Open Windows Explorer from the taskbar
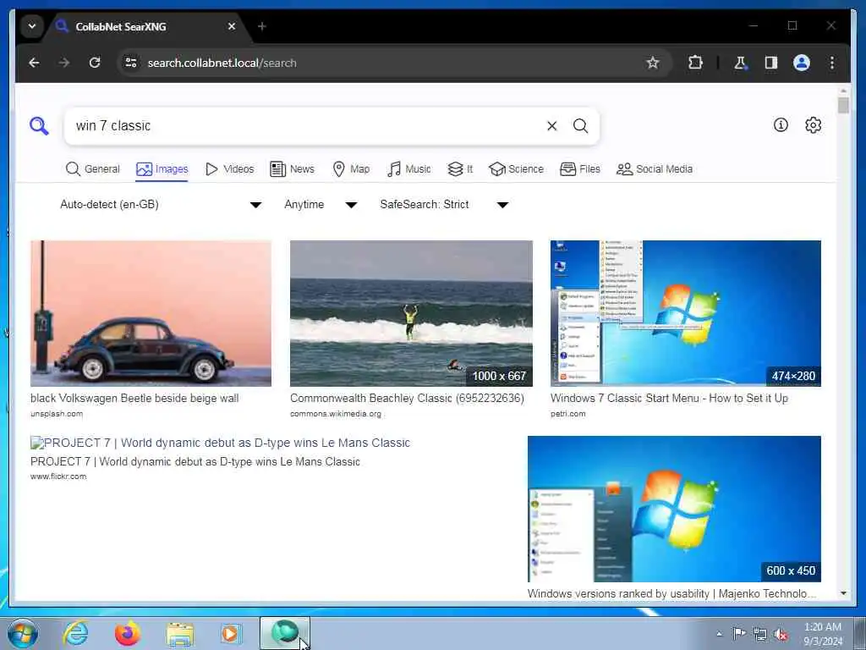Viewport: 866px width, 650px height. click(180, 634)
